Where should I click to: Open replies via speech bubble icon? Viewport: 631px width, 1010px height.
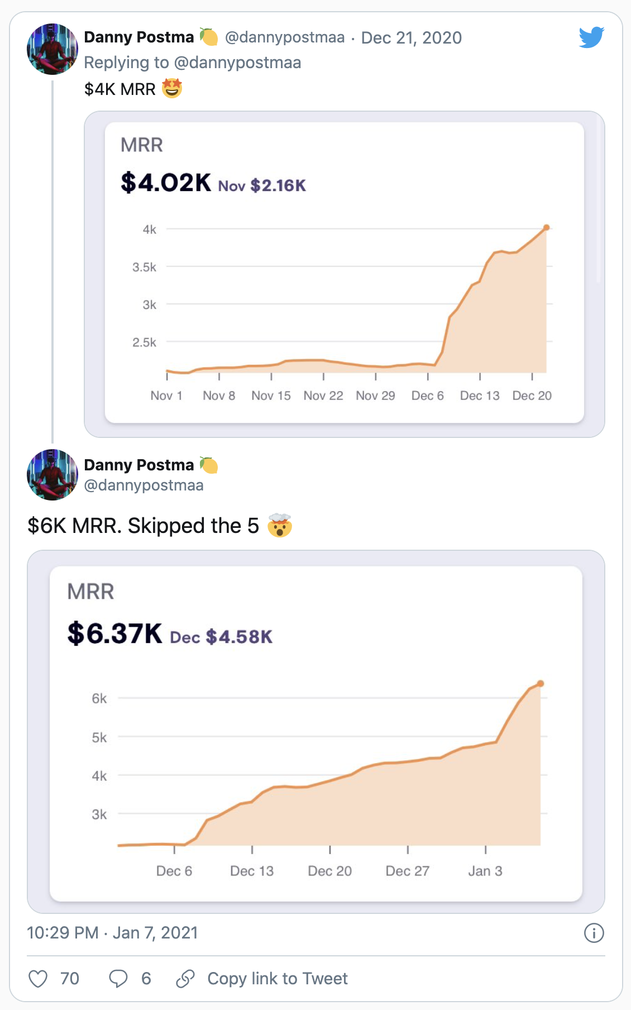click(x=118, y=979)
